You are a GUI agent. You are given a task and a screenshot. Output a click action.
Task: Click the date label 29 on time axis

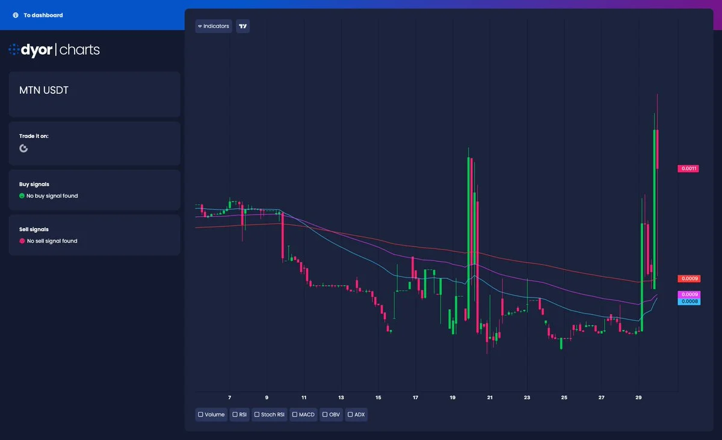638,398
